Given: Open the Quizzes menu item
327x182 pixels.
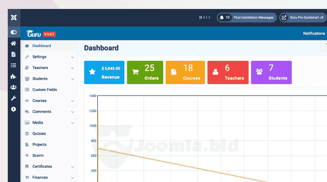Looking at the screenshot, I should pyautogui.click(x=39, y=134).
